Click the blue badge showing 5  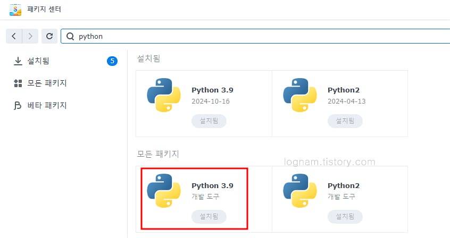tap(112, 61)
